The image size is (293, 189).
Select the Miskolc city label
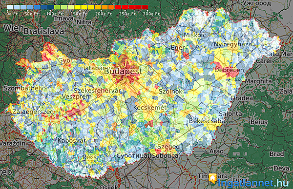[x=195, y=35]
